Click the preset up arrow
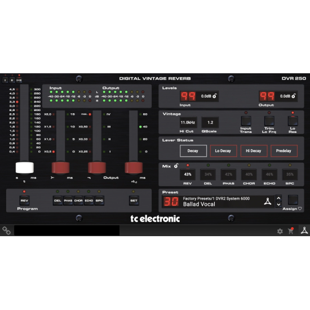 278,198
